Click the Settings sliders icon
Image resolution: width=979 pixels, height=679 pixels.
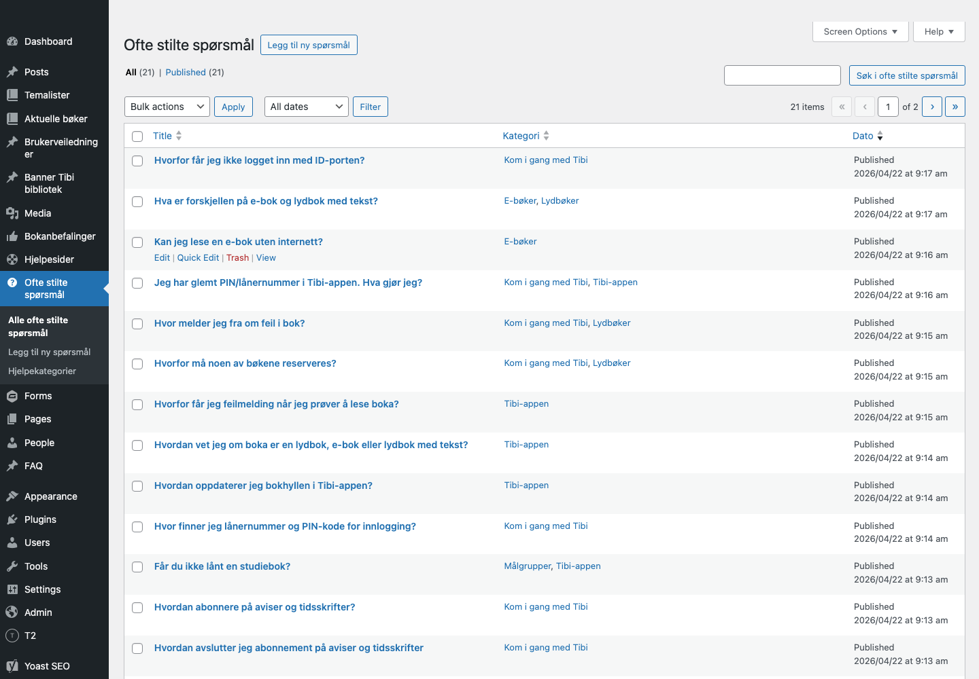[x=12, y=589]
